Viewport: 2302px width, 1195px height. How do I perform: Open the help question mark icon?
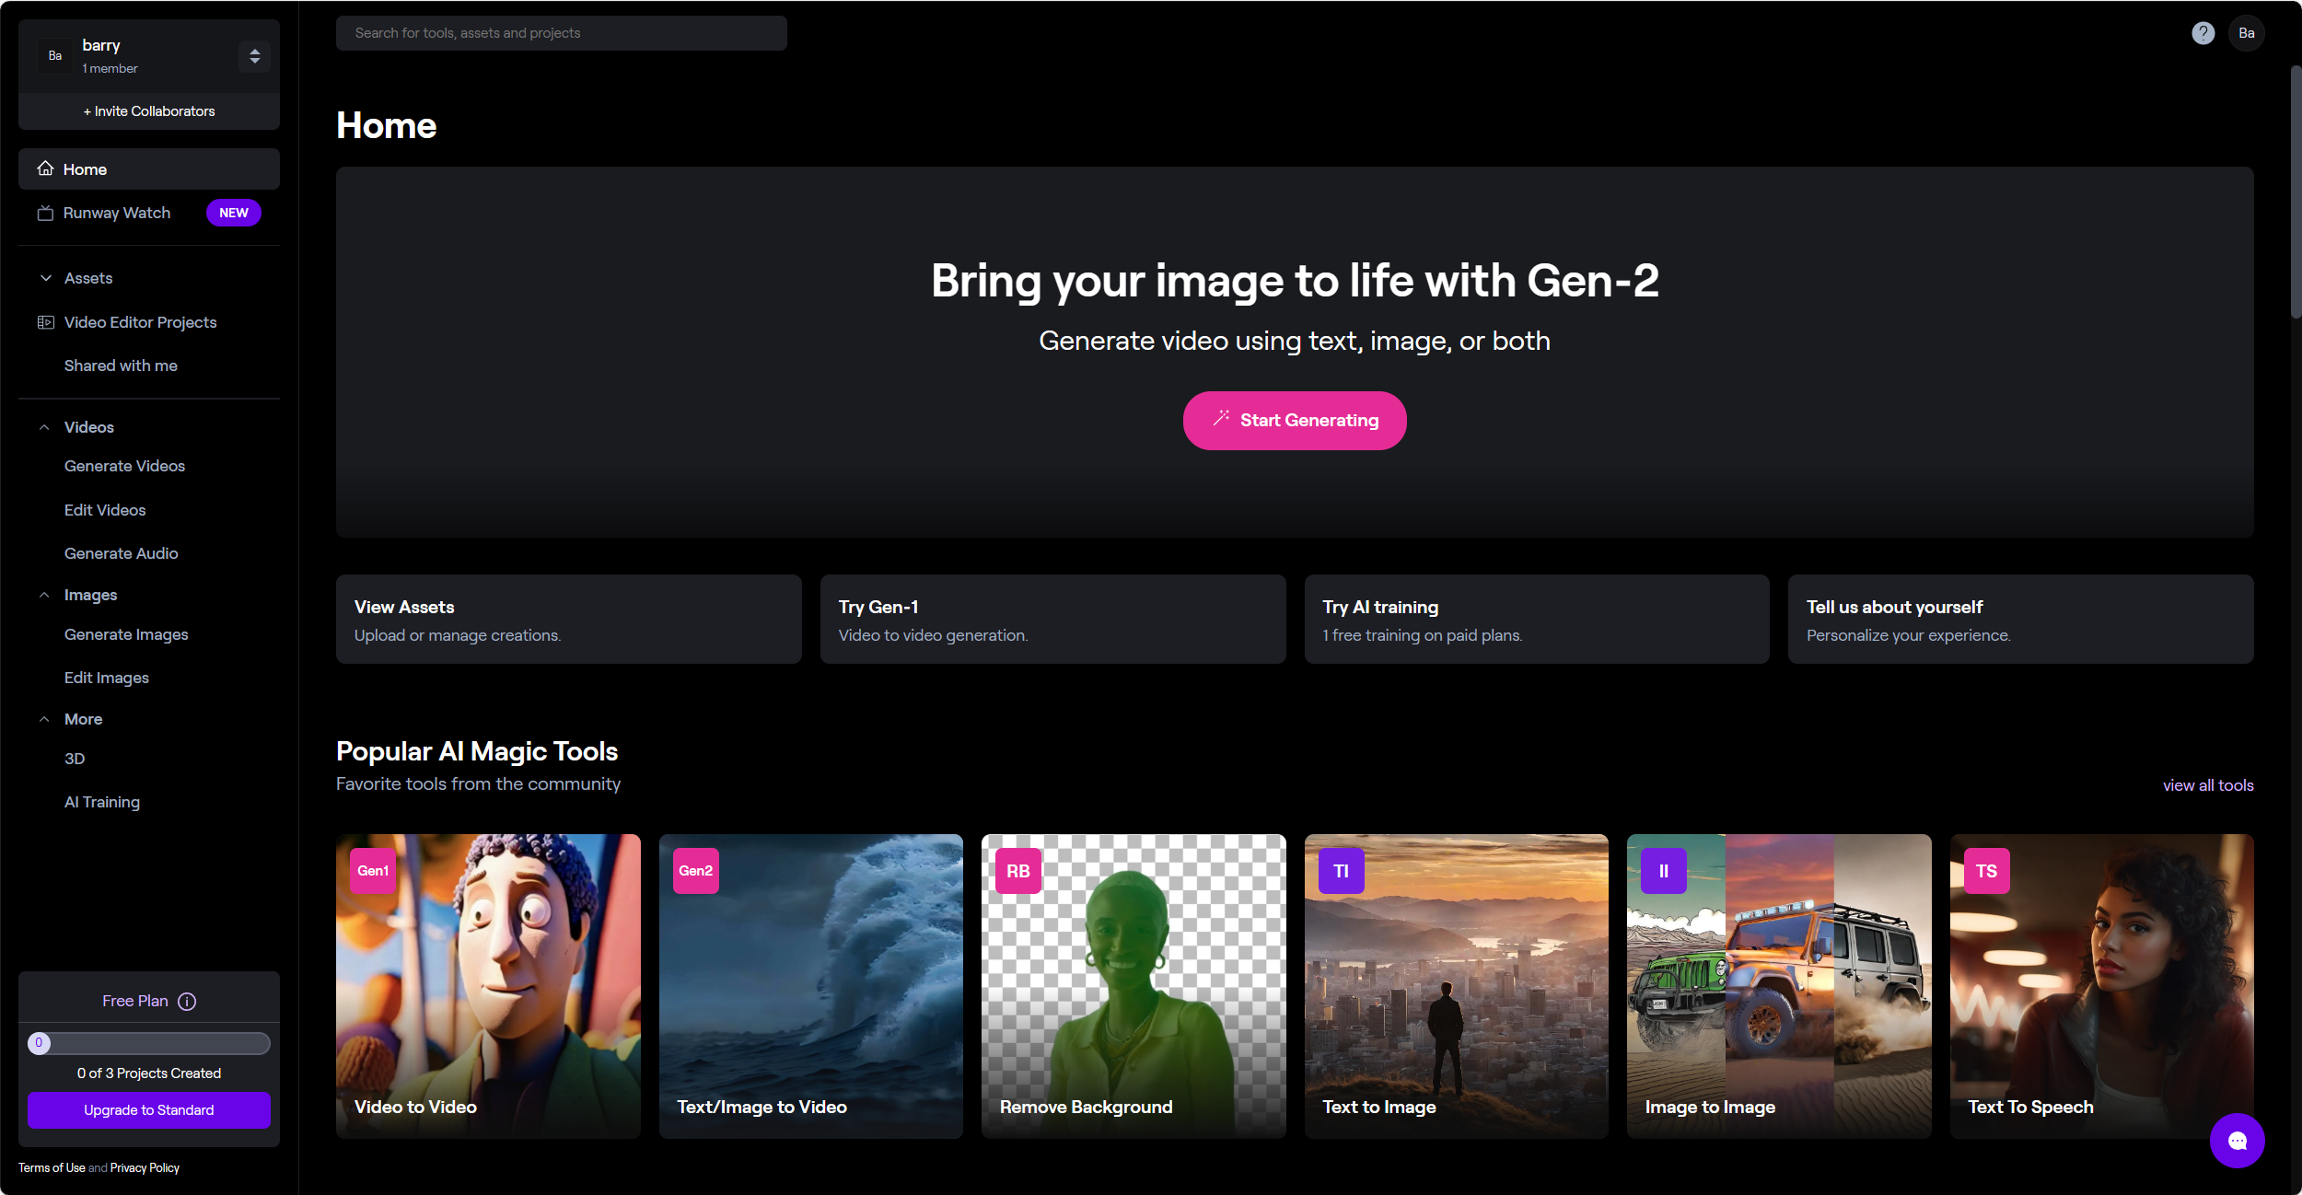coord(2203,33)
